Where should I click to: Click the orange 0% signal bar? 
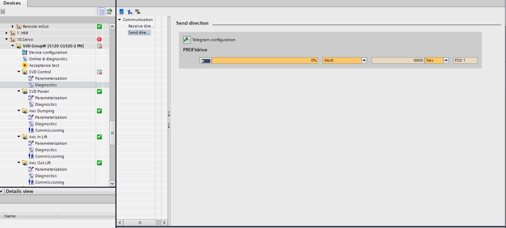pos(265,60)
